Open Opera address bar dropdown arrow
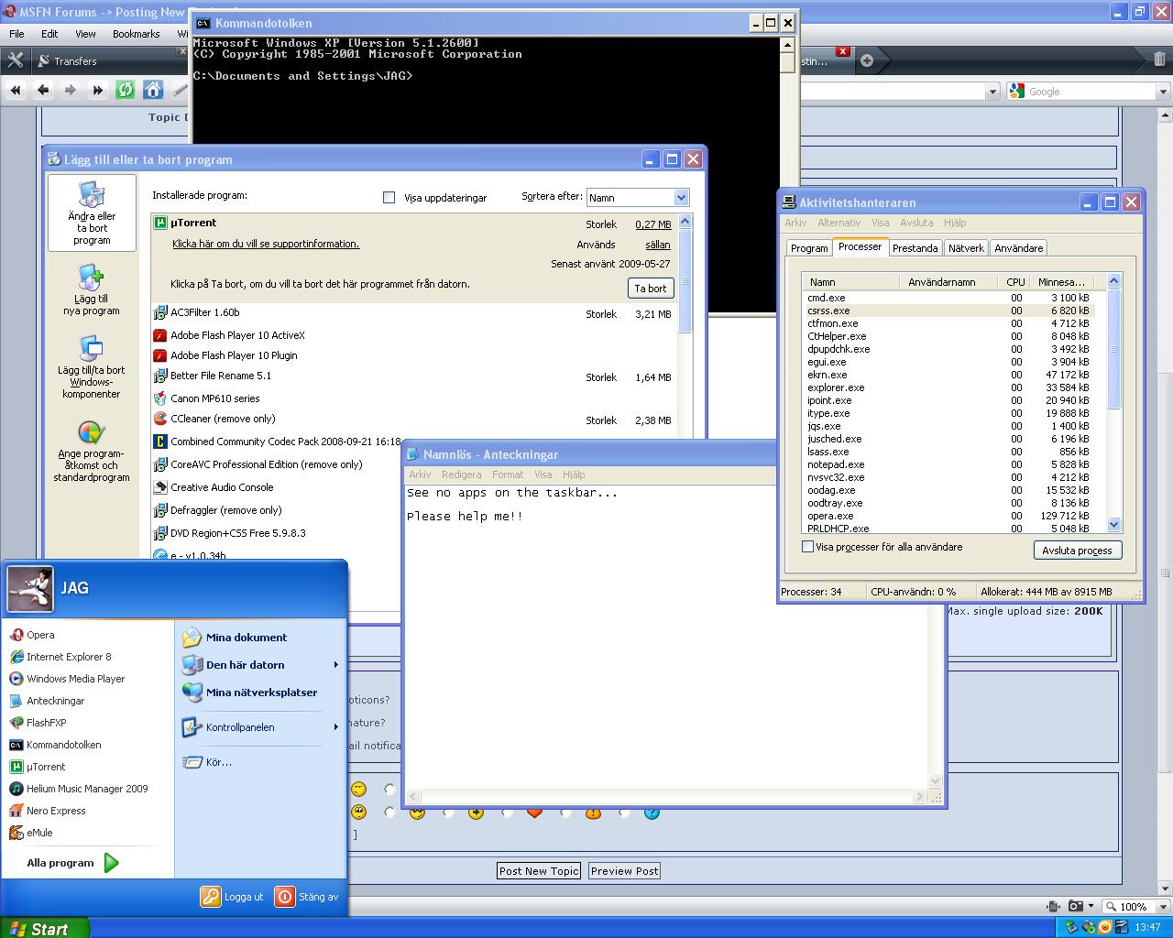 tap(992, 92)
